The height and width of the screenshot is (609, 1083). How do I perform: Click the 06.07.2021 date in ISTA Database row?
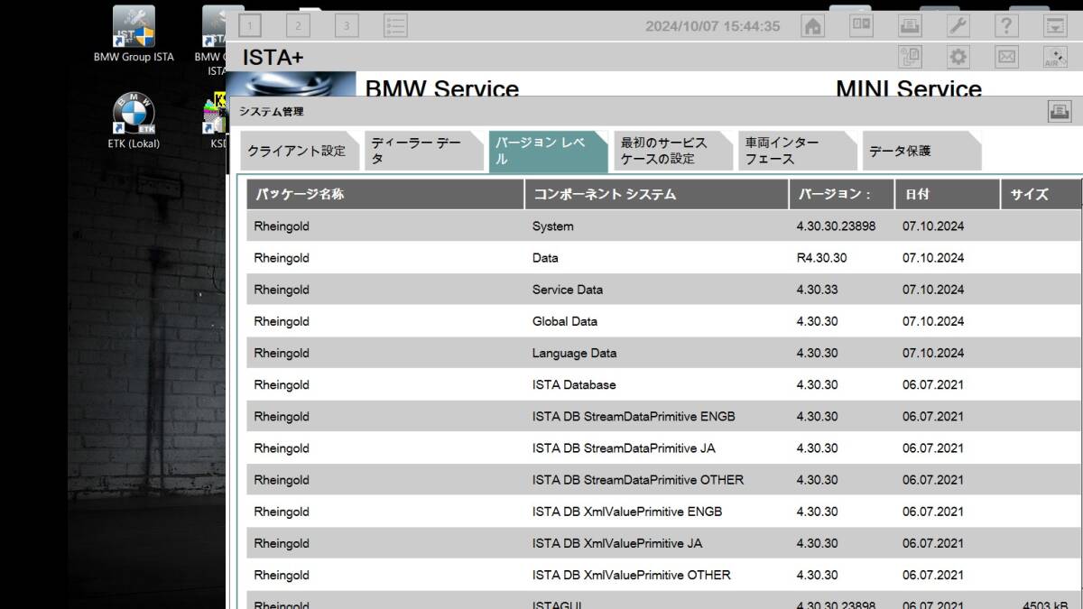click(x=933, y=384)
